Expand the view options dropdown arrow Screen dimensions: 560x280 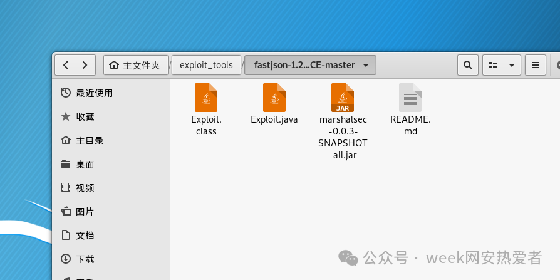pyautogui.click(x=512, y=65)
